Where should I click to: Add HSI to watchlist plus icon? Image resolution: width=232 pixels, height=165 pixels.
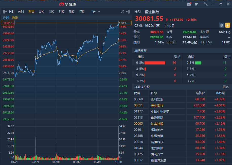click(x=227, y=25)
